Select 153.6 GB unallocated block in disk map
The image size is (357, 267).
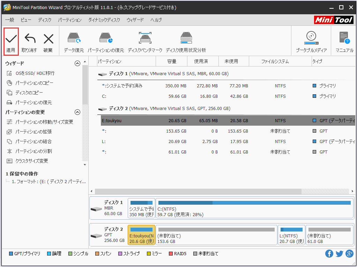coord(216,235)
